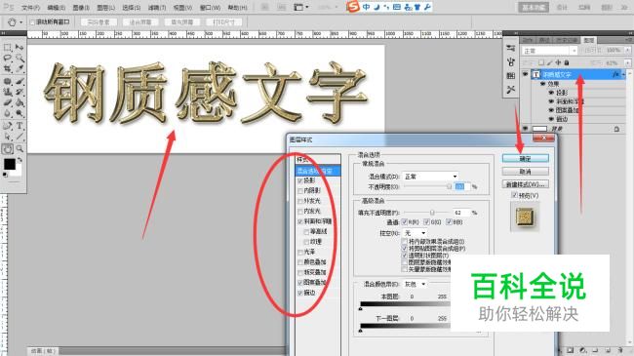Select the Lasso tool
This screenshot has height=356, width=634.
7,59
